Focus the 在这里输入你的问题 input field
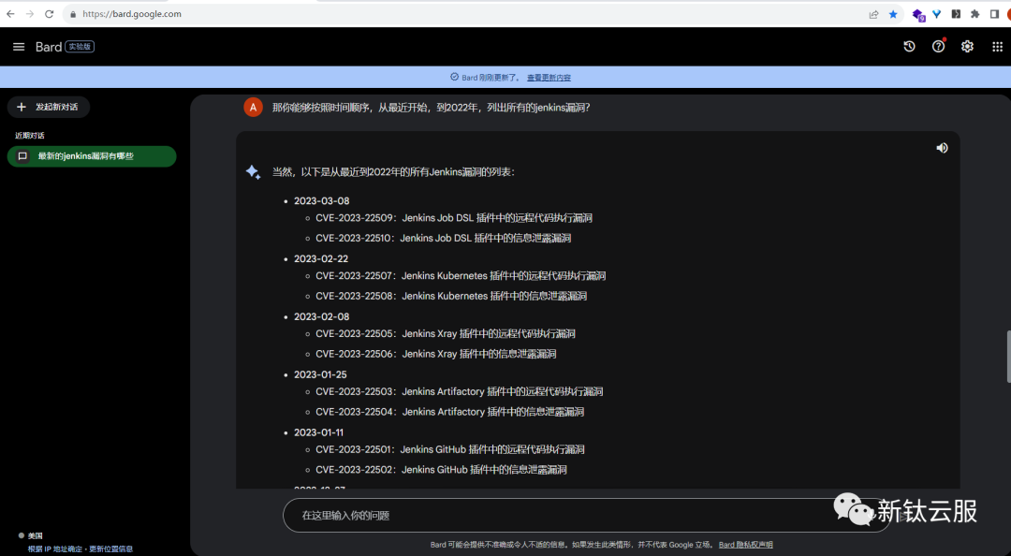 587,516
